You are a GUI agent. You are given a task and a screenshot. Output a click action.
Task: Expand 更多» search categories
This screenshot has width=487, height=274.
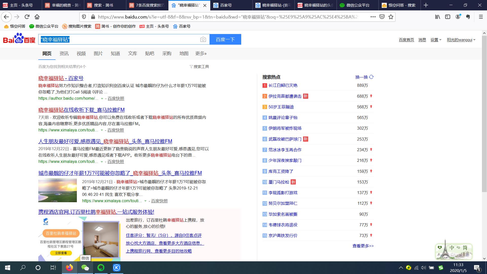tap(201, 54)
